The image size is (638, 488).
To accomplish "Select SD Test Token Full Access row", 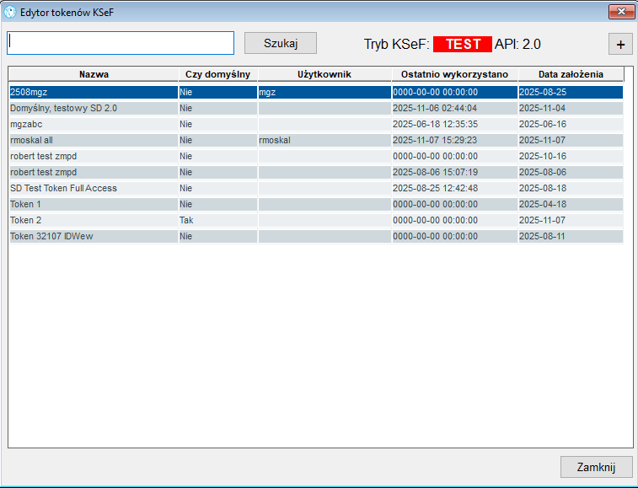I will [x=316, y=189].
